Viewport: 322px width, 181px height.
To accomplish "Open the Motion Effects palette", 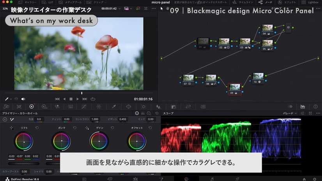I will tap(70, 106).
